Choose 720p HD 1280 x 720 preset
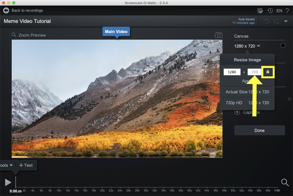Viewport: 293px width, 196px height. click(x=247, y=103)
